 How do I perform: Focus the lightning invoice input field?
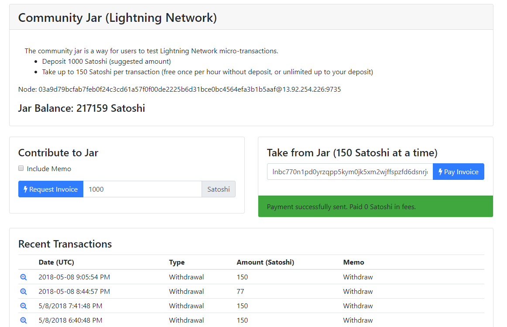tap(350, 172)
